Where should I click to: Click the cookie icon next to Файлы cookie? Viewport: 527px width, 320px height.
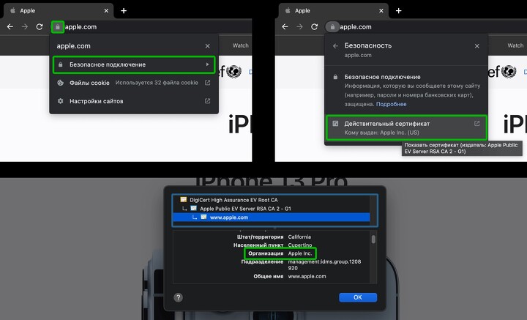[x=61, y=83]
